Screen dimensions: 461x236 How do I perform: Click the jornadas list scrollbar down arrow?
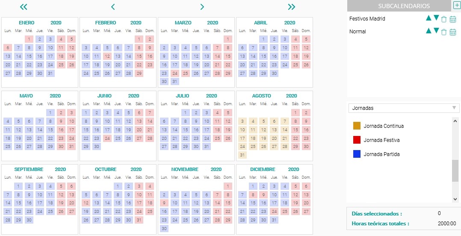(455, 199)
